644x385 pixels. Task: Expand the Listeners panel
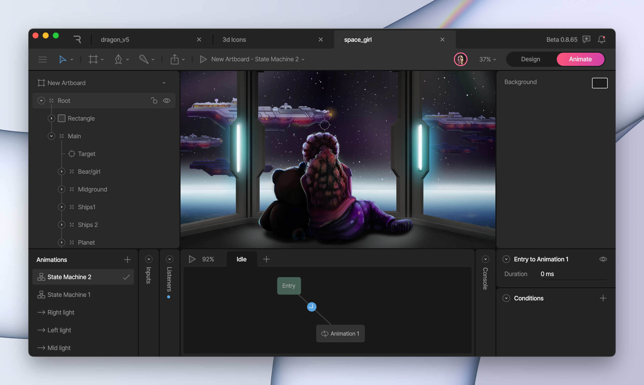[x=170, y=259]
